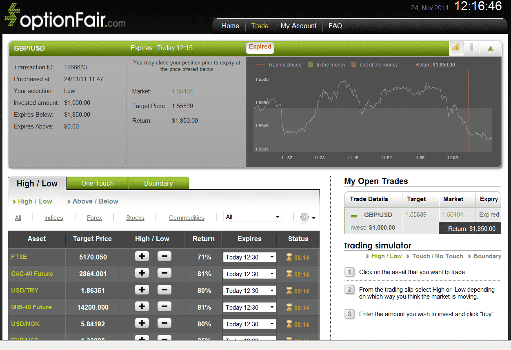Click the optionFair.com logo

click(x=65, y=17)
